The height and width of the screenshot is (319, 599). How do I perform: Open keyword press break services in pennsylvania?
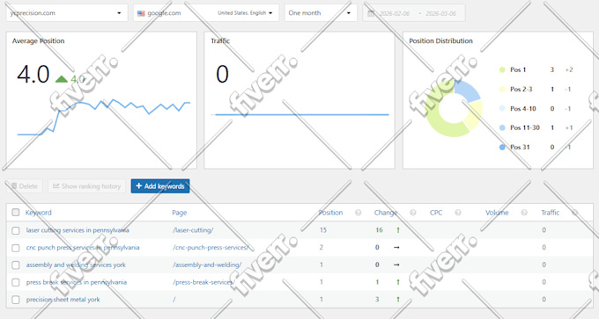coord(77,282)
